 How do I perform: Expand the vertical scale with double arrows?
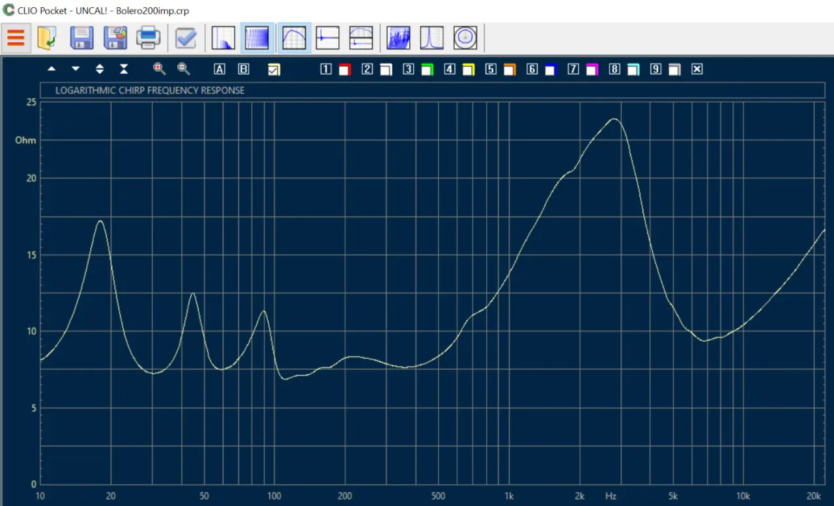click(100, 69)
